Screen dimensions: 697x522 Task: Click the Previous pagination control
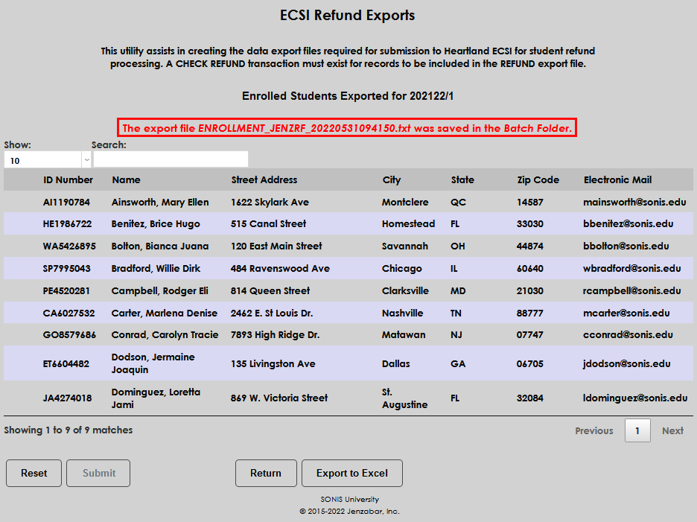click(593, 430)
